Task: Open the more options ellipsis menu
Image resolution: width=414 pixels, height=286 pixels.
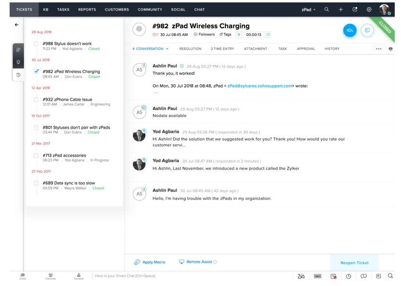Action: pyautogui.click(x=379, y=49)
